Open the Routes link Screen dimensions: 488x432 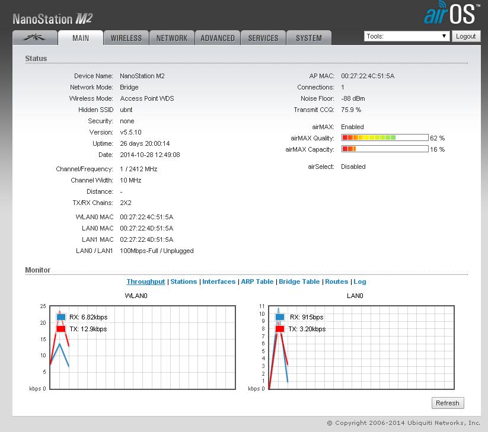[336, 281]
